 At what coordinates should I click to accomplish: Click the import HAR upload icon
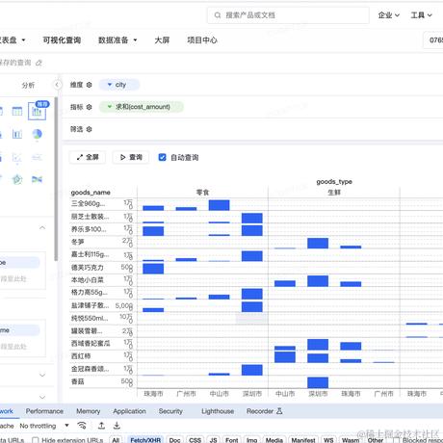pos(101,426)
